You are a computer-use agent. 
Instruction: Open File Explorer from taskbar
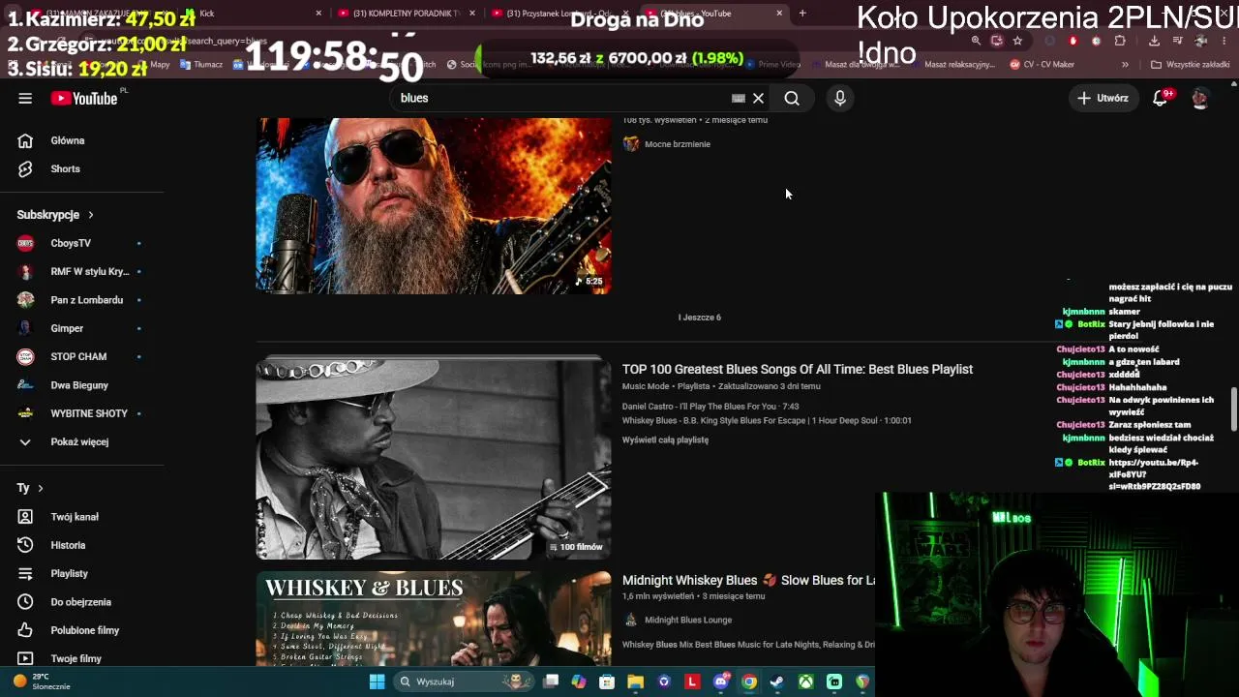tap(635, 682)
